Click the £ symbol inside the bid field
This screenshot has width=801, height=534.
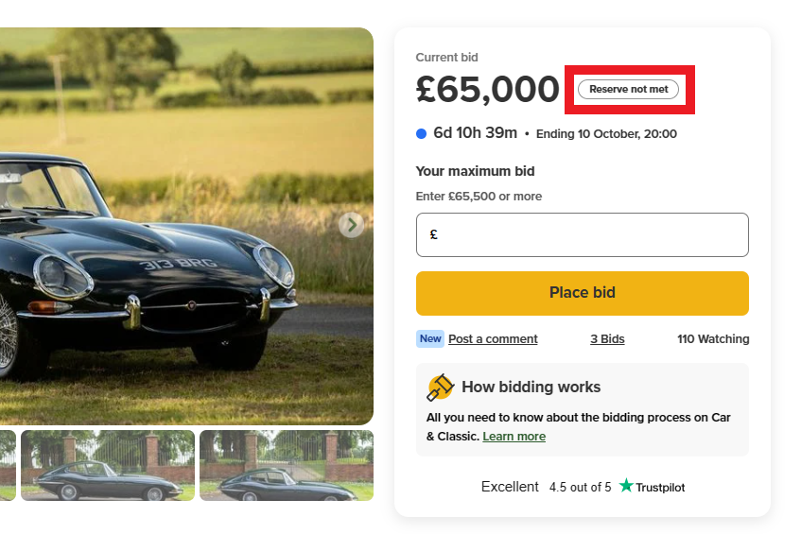coord(433,235)
